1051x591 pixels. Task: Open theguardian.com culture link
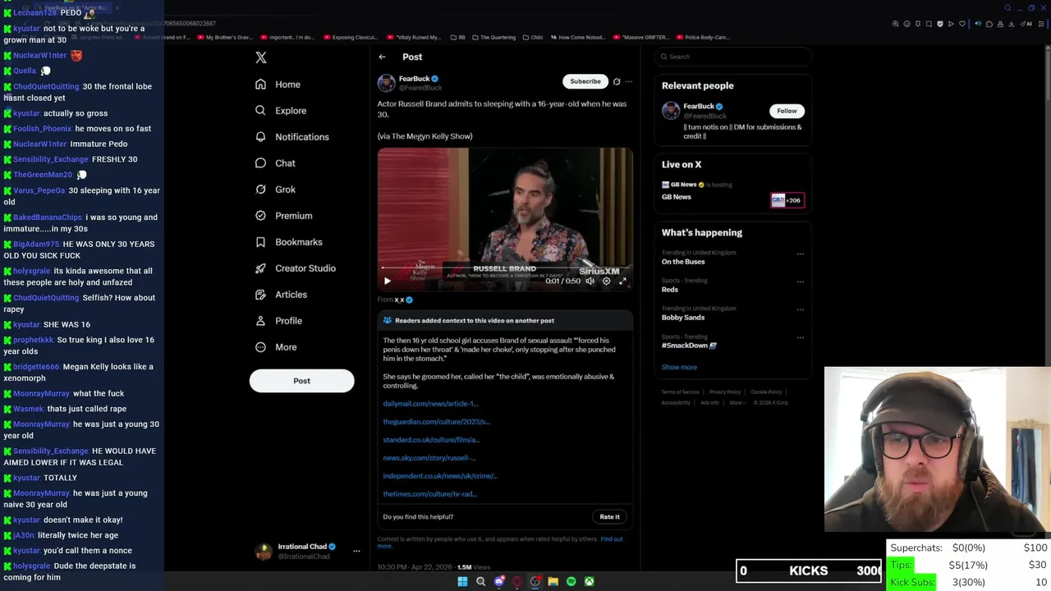tap(436, 422)
